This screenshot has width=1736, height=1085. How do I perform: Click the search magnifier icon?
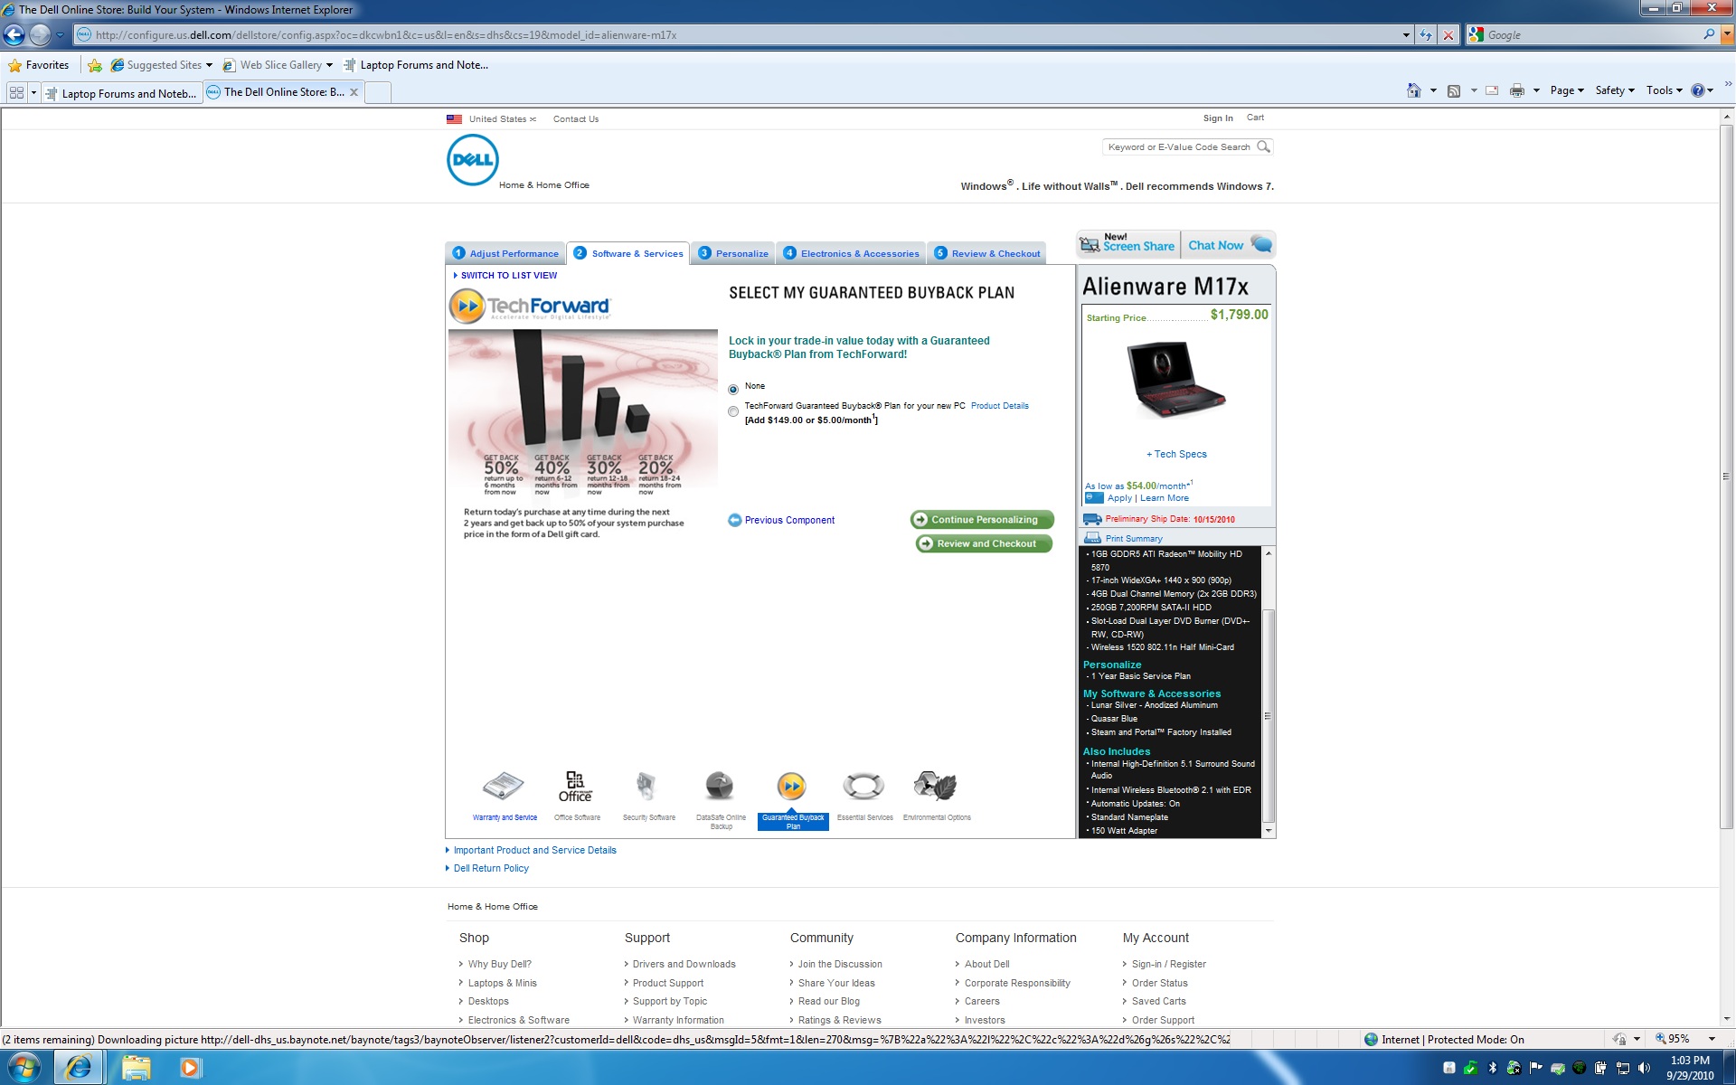coord(1263,146)
